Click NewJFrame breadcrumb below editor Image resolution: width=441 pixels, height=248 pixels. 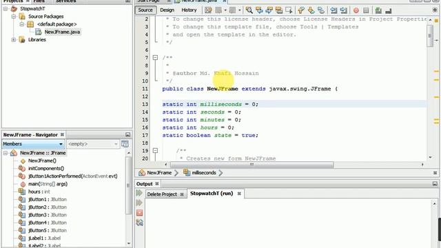pos(159,173)
